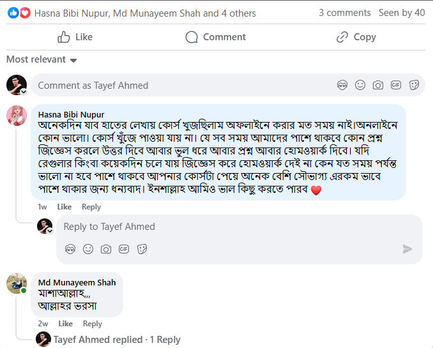This screenshot has height=348, width=433.
Task: Like Hasna Bibi Nupur's comment
Action: 65,207
